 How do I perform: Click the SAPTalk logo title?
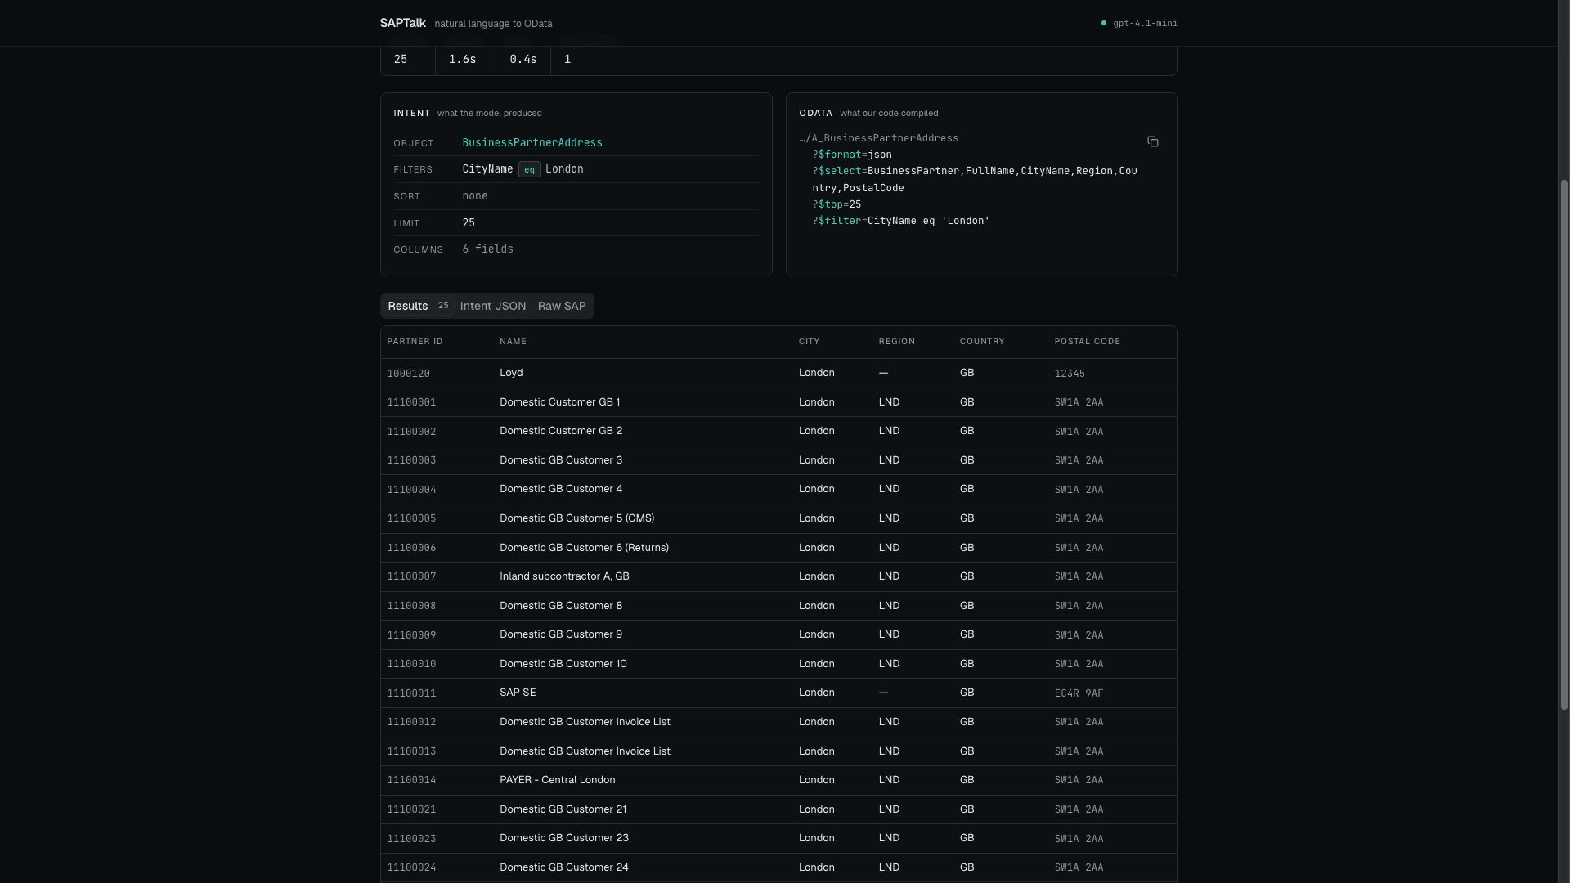click(402, 23)
